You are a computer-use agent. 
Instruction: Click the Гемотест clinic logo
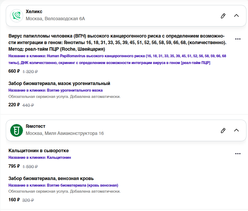(17, 130)
